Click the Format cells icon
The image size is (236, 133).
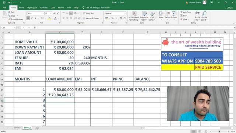click(x=174, y=14)
